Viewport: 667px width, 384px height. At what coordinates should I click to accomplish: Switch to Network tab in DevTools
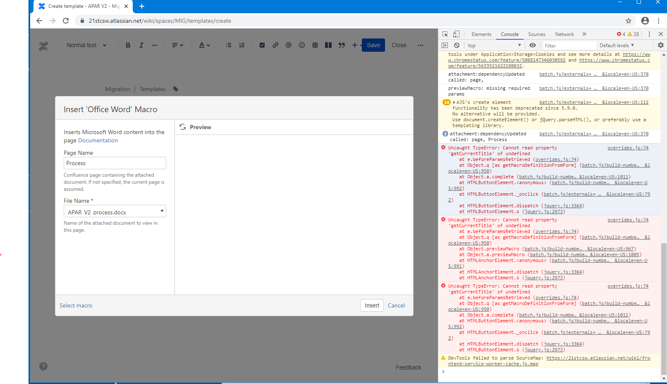tap(564, 34)
